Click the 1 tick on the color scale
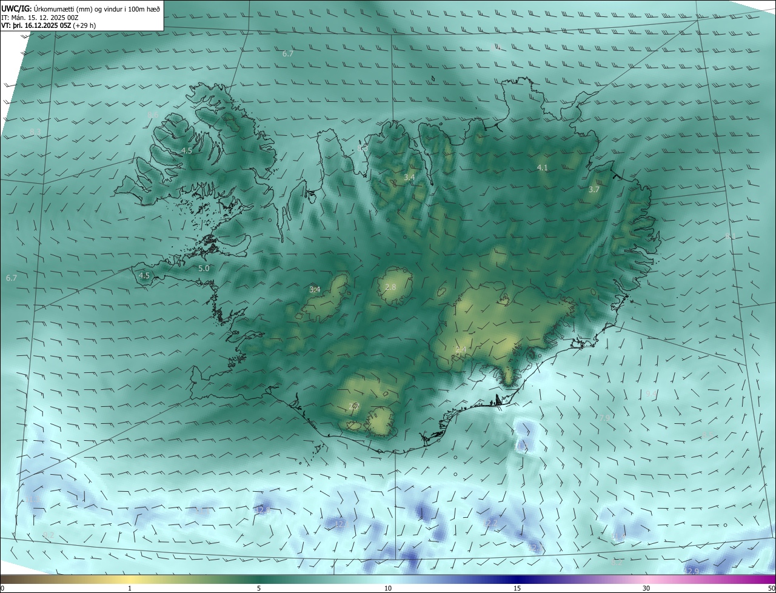 130,588
